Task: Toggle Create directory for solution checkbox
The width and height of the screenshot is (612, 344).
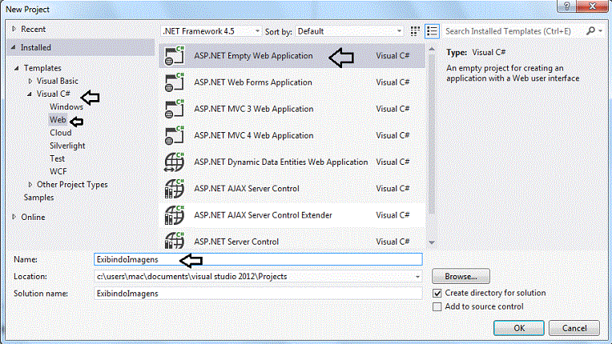Action: (x=437, y=293)
